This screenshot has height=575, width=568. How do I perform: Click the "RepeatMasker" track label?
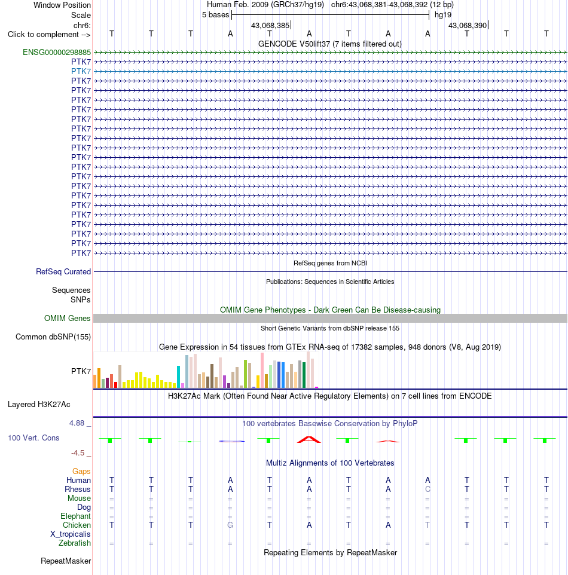(66, 561)
